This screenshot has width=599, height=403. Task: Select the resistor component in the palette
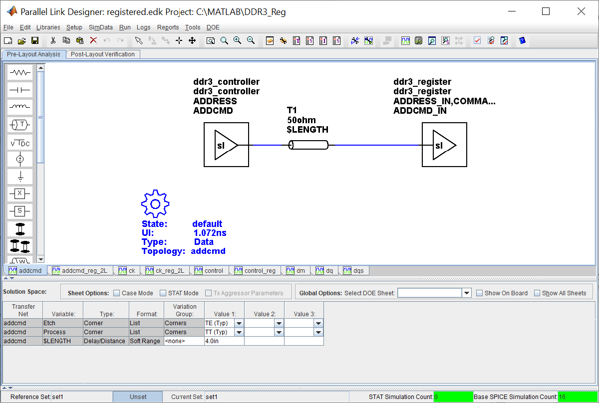pos(20,73)
